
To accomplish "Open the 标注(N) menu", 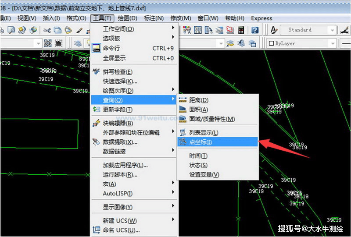I will (154, 18).
